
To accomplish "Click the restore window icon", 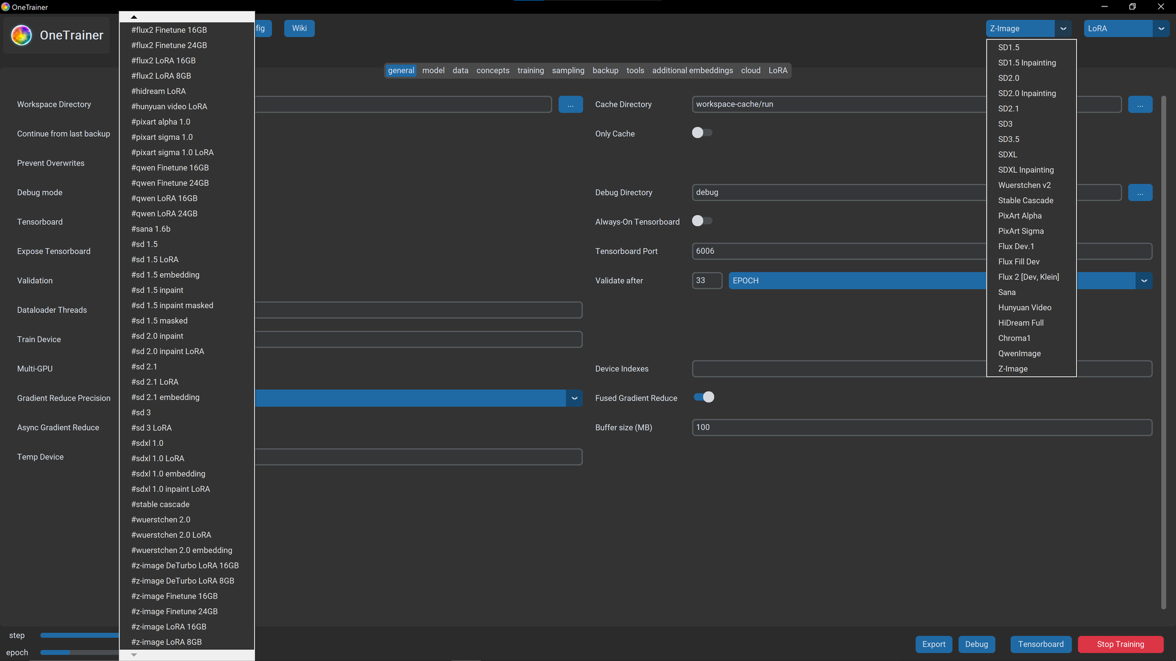I will pyautogui.click(x=1132, y=7).
